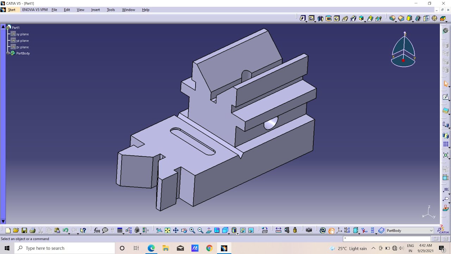Image resolution: width=451 pixels, height=254 pixels.
Task: Open the Edge Fillet flyout arrow
Action: coord(396,22)
